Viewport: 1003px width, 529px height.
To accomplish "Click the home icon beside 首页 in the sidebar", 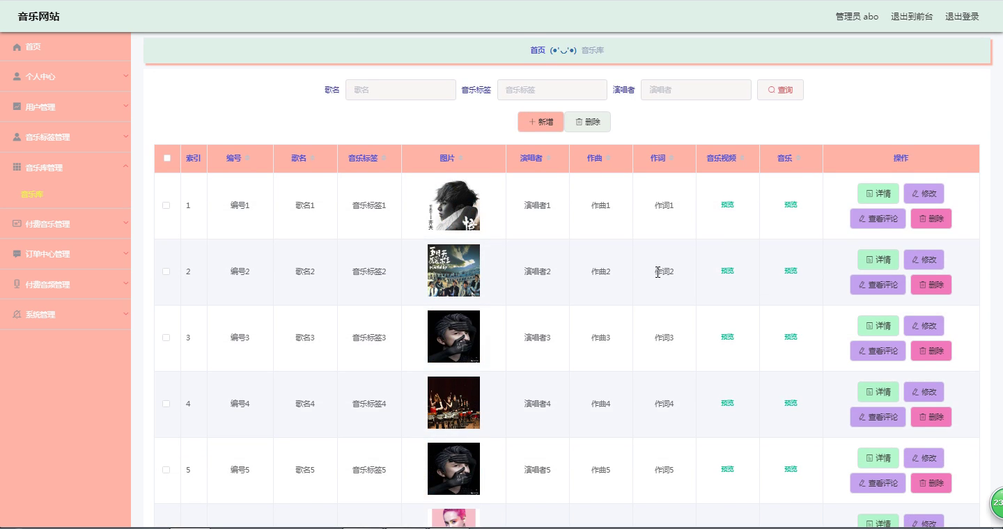I will click(x=17, y=47).
